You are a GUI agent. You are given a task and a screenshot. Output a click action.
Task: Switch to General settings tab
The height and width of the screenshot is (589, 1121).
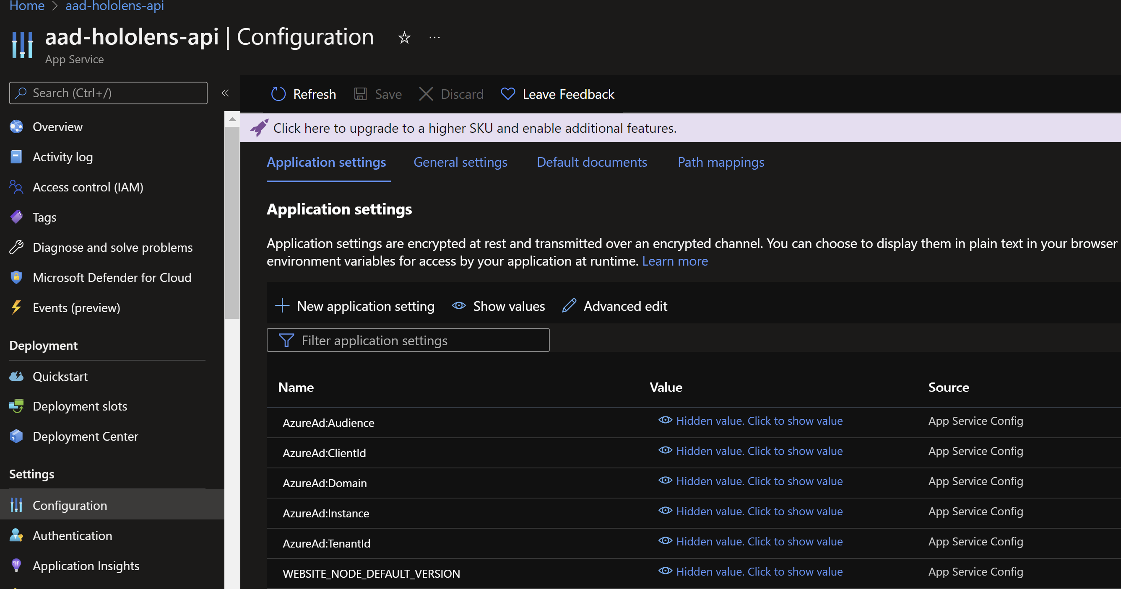[x=460, y=162]
